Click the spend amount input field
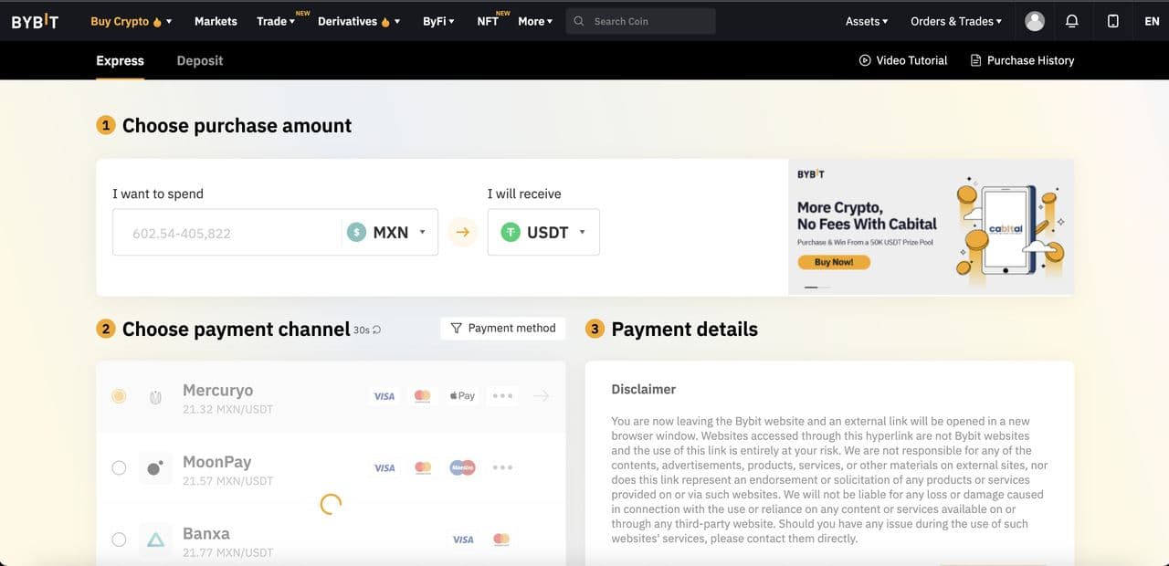The width and height of the screenshot is (1169, 566). pyautogui.click(x=228, y=233)
